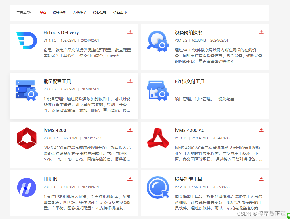Image resolution: width=290 pixels, height=219 pixels.
Task: Download iVMS-4200 AC via red arrow
Action: (261, 130)
